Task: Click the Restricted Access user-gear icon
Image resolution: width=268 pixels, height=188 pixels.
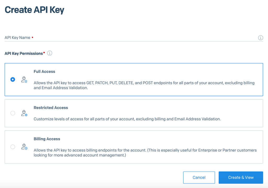Action: pyautogui.click(x=24, y=113)
